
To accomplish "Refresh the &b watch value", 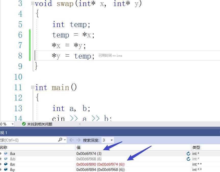I will (188, 159).
